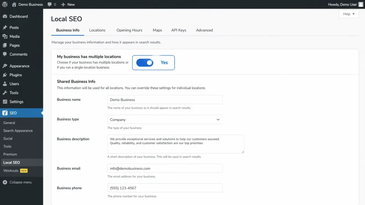Disable the multiple locations toggle
Screen dimensions: 365x205
[144, 62]
